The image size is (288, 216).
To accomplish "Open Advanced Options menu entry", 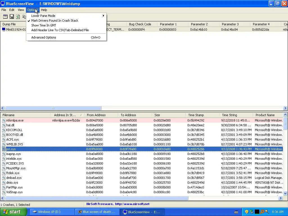I will (66, 37).
